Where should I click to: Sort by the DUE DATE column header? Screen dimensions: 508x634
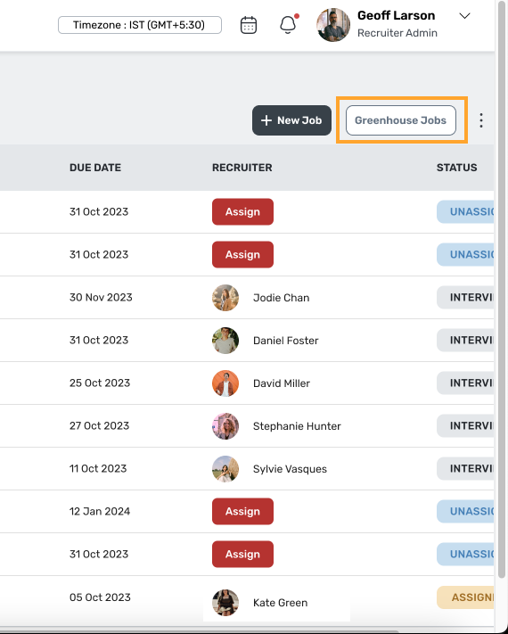click(x=95, y=168)
